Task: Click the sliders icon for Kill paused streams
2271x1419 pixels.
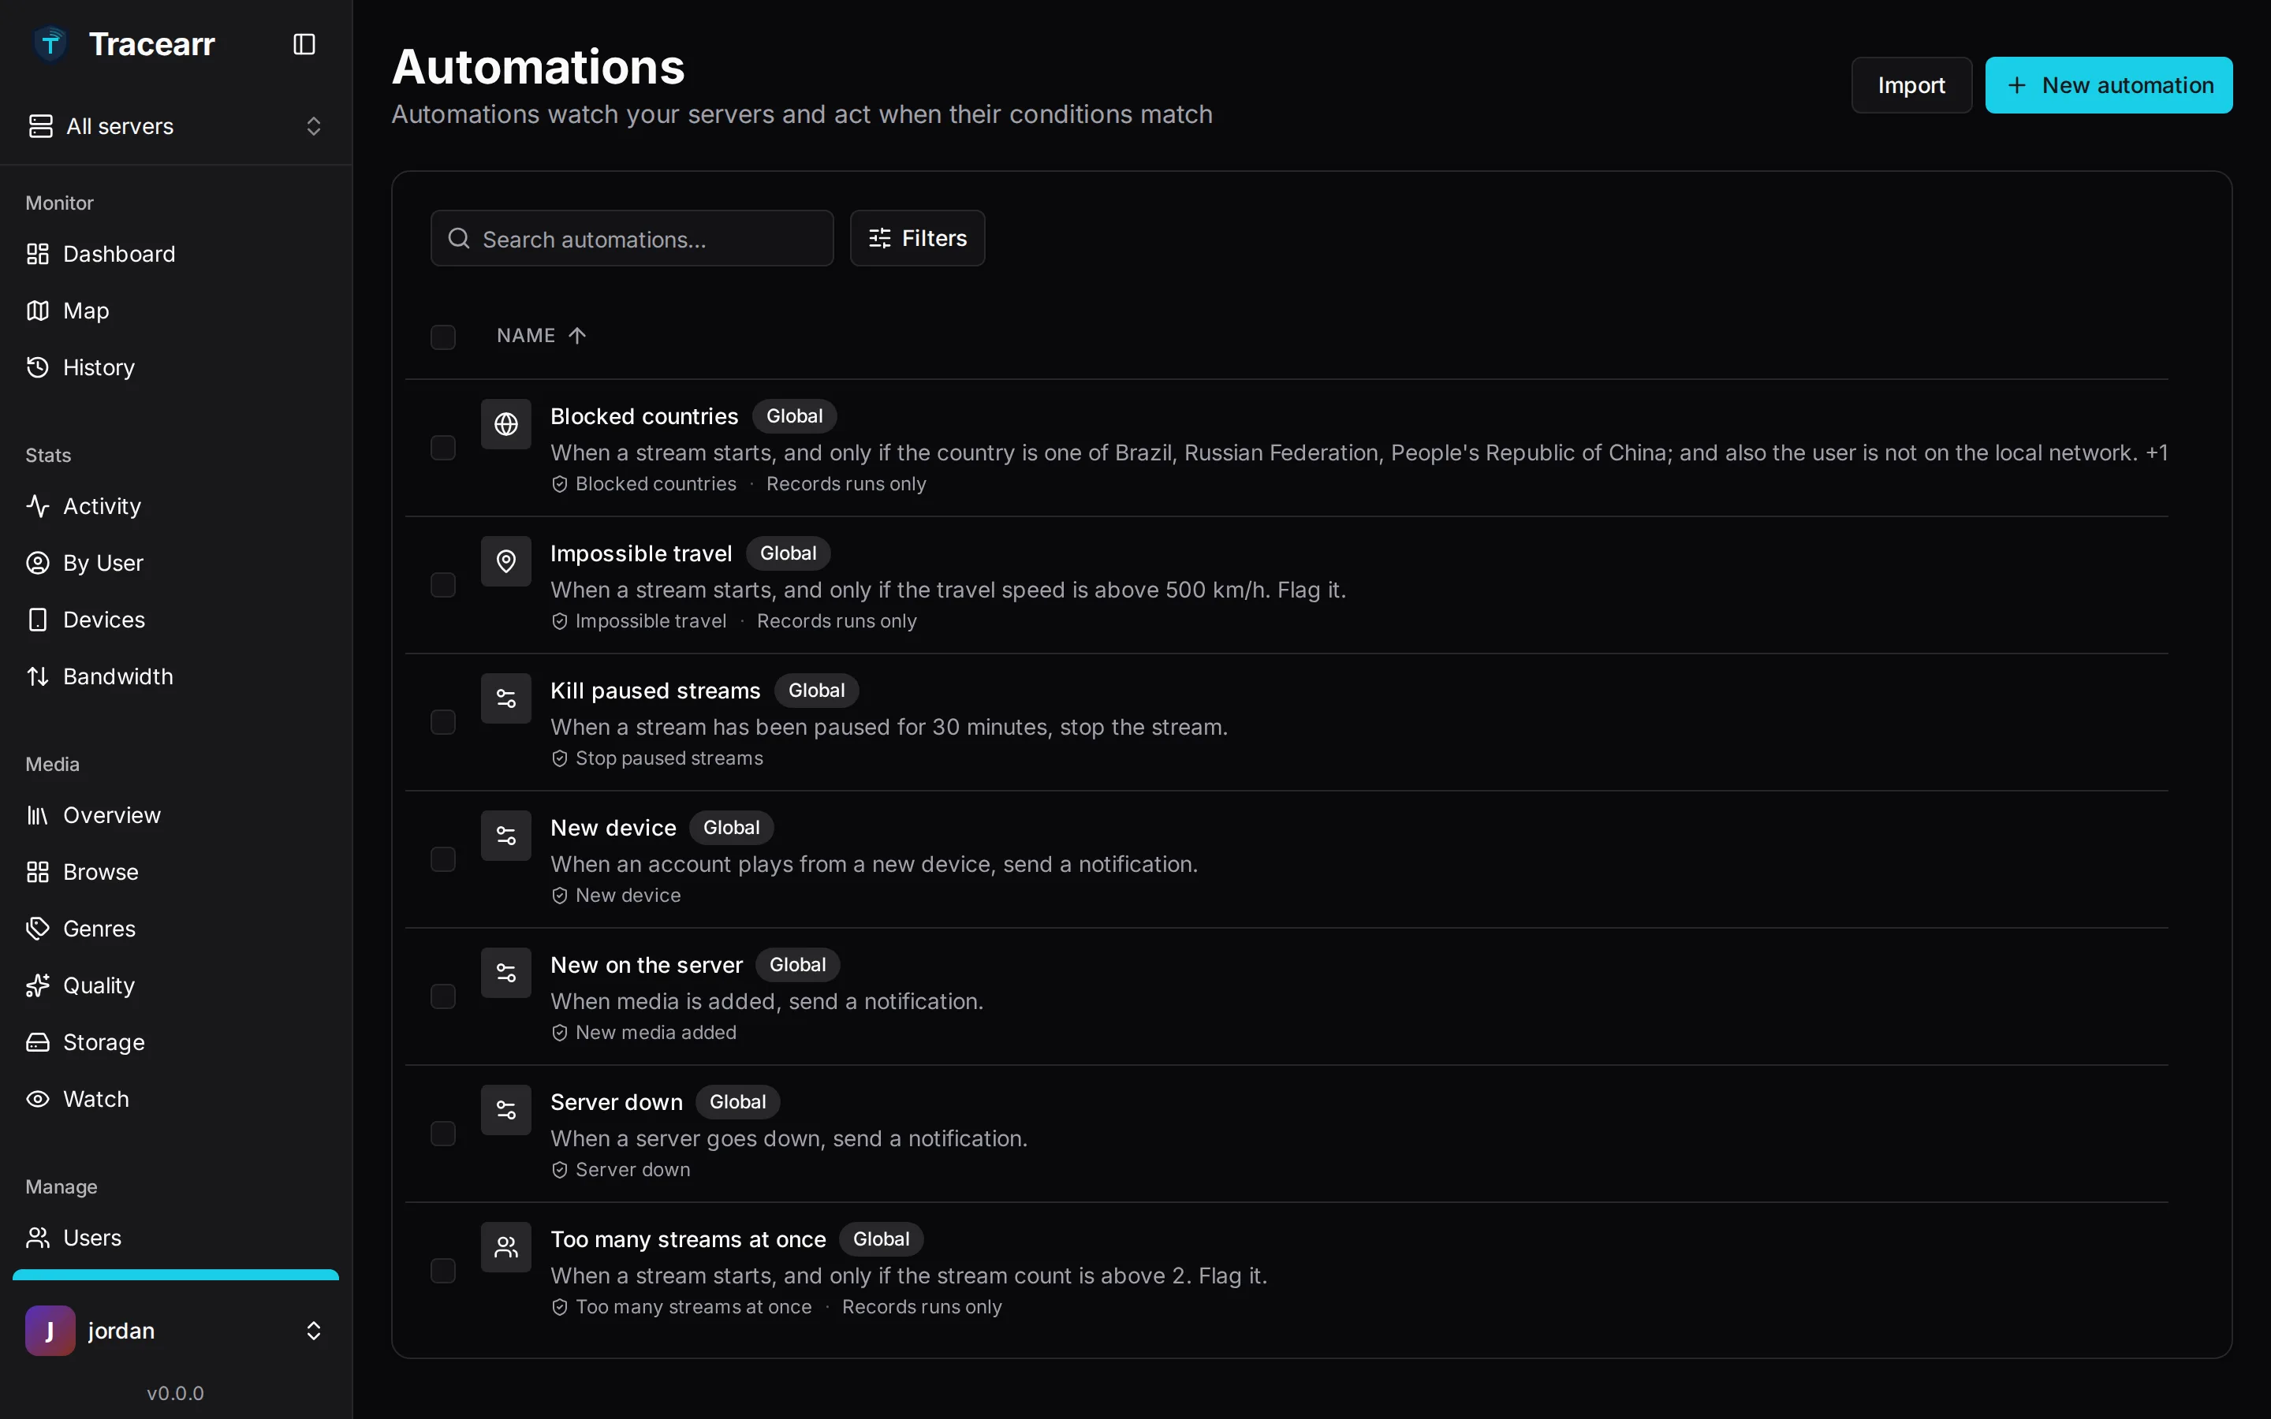Action: (505, 698)
